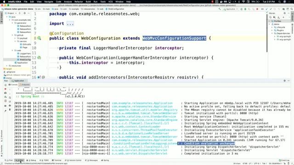Viewport: 294px width, 165px height.
Task: Open the File menu
Action: (x=26, y=2)
